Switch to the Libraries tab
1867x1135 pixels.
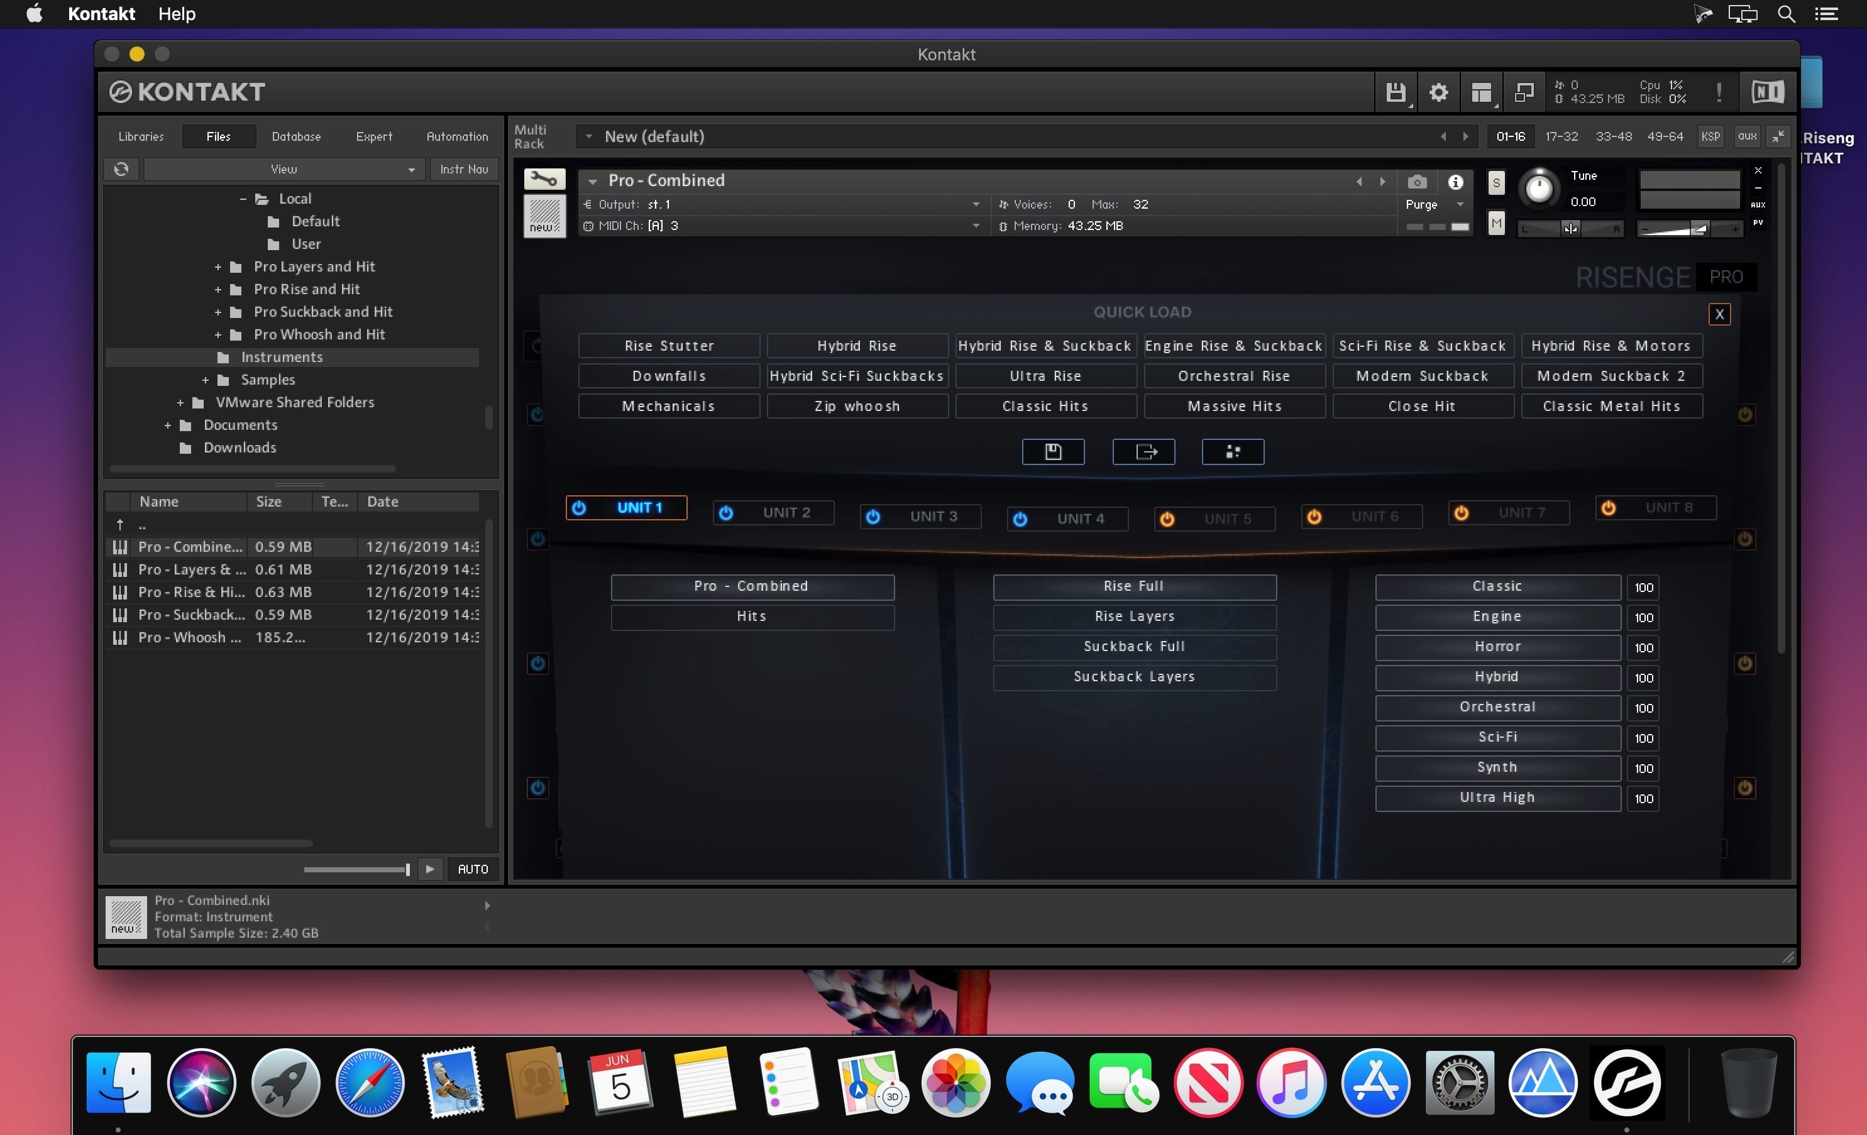click(x=141, y=136)
